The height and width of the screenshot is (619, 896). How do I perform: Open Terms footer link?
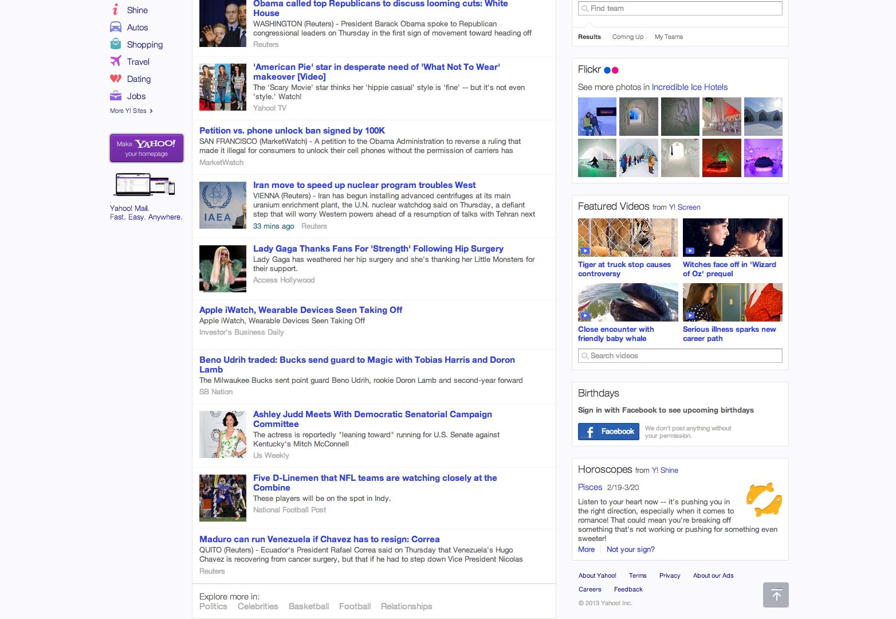coord(638,575)
